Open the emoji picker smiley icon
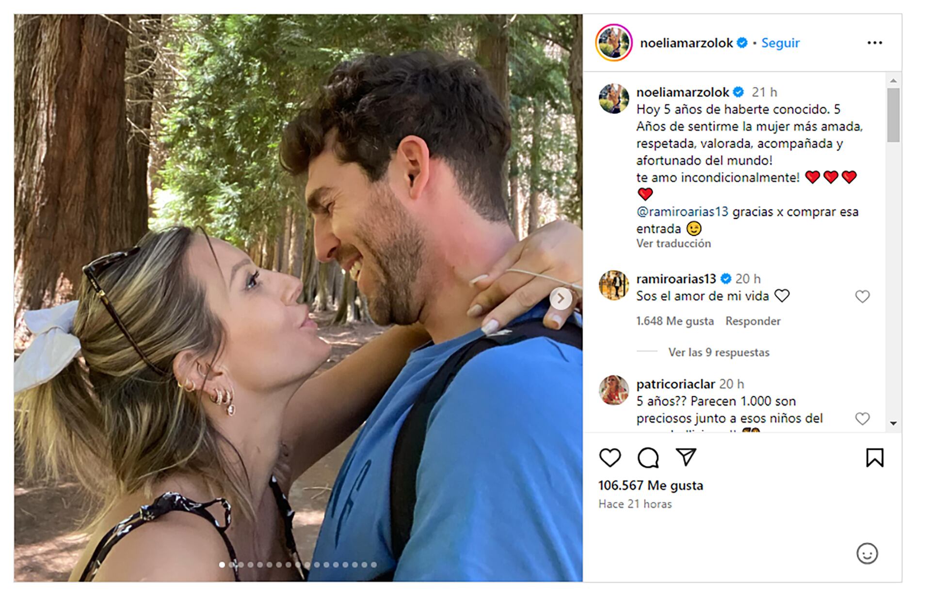 867,553
